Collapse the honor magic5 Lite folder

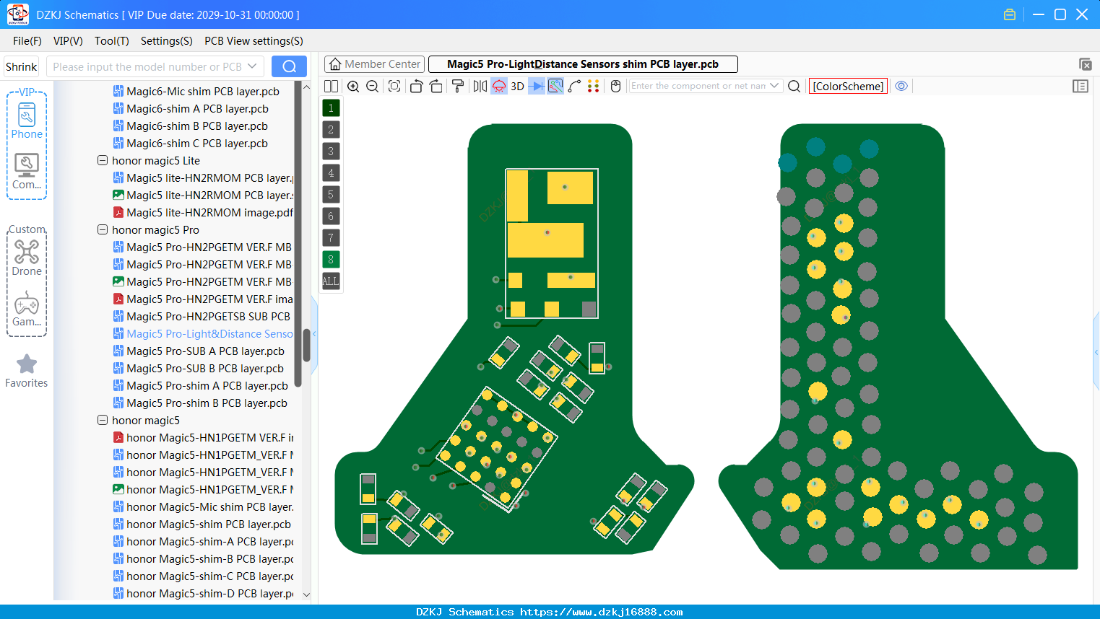[x=103, y=160]
